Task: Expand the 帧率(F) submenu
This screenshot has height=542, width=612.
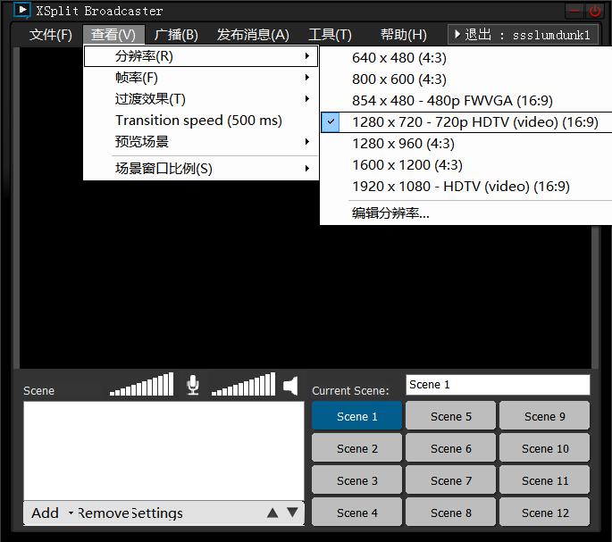Action: pyautogui.click(x=201, y=78)
